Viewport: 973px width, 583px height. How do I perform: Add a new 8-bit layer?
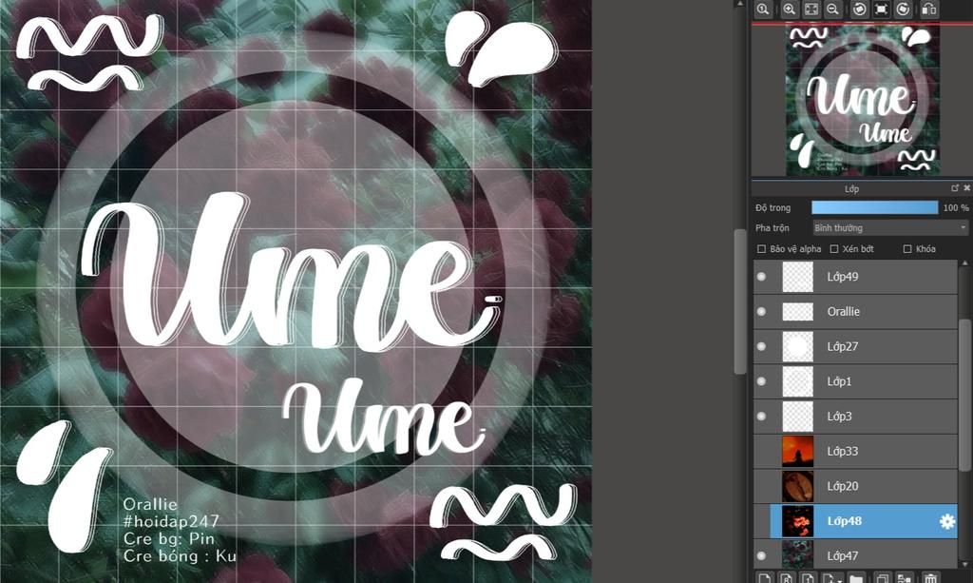pyautogui.click(x=786, y=577)
